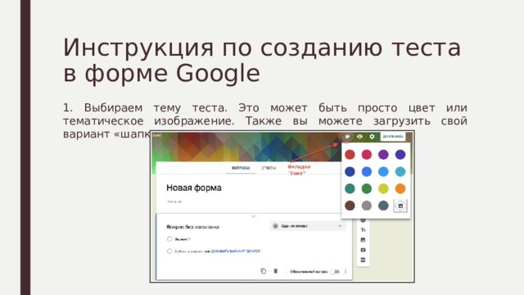Click the question drag handle dots
The height and width of the screenshot is (295, 524).
coord(254,216)
